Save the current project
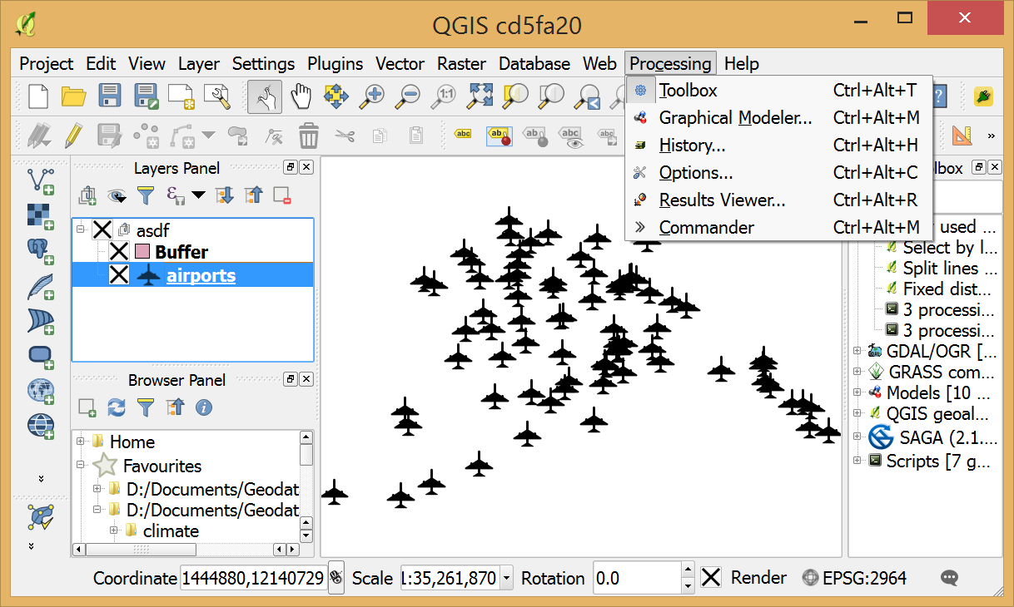Image resolution: width=1014 pixels, height=607 pixels. 110,96
